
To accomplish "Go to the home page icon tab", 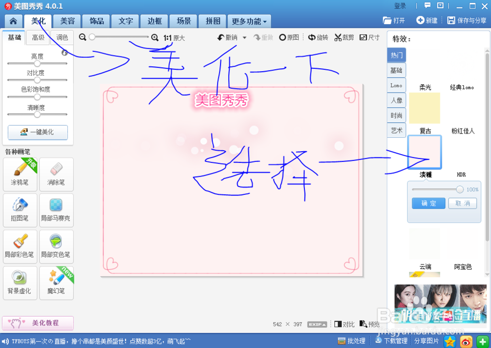I will pos(13,21).
